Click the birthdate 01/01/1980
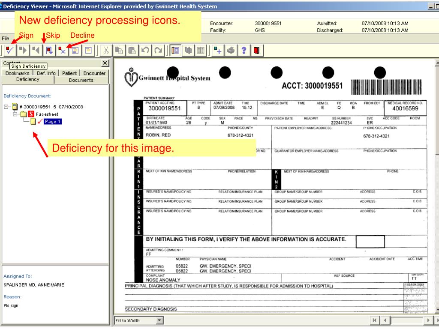Screen dimensions: 439x329 point(156,123)
